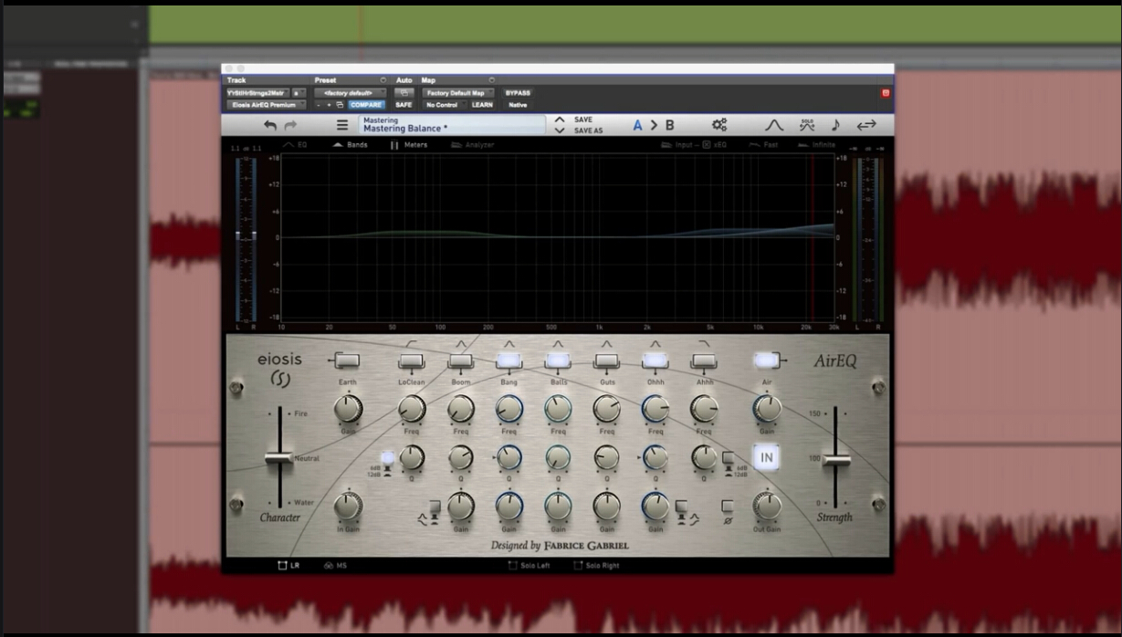The width and height of the screenshot is (1122, 637).
Task: Open the No Control dropdown
Action: 443,105
